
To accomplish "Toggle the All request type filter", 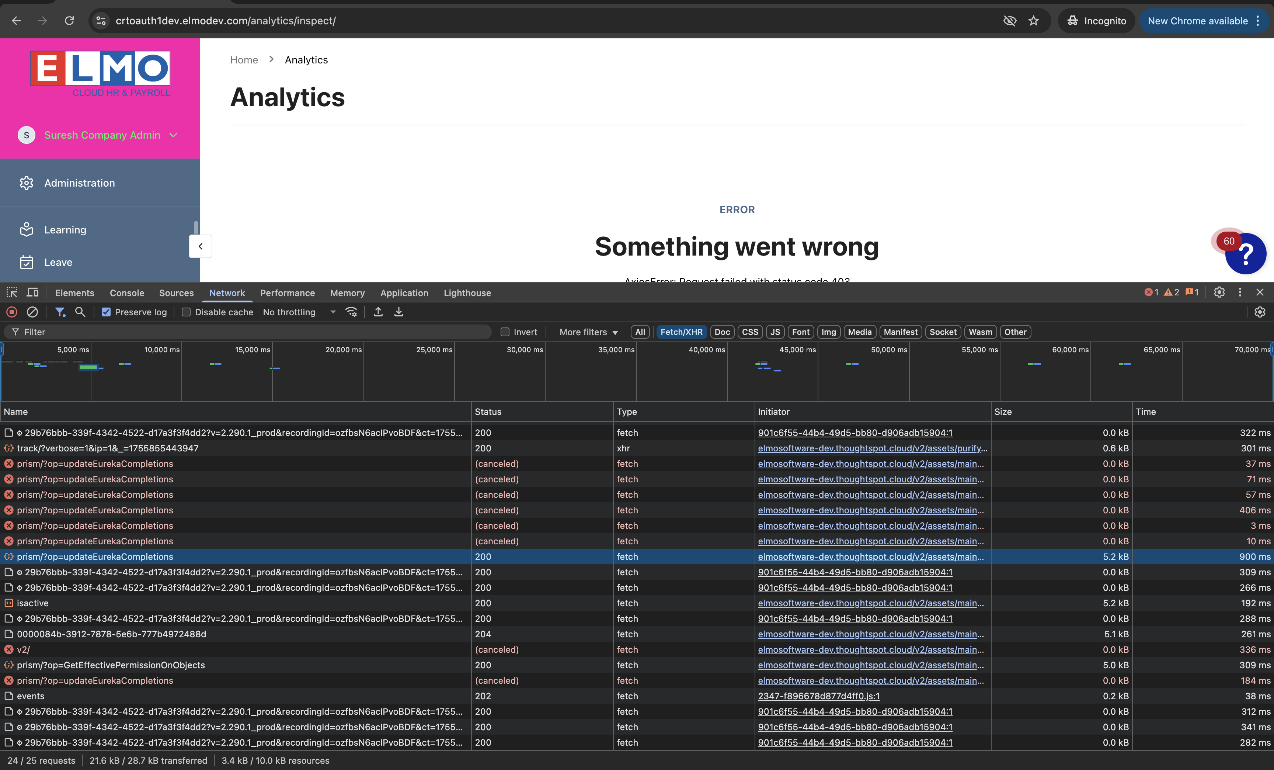I will (x=640, y=332).
